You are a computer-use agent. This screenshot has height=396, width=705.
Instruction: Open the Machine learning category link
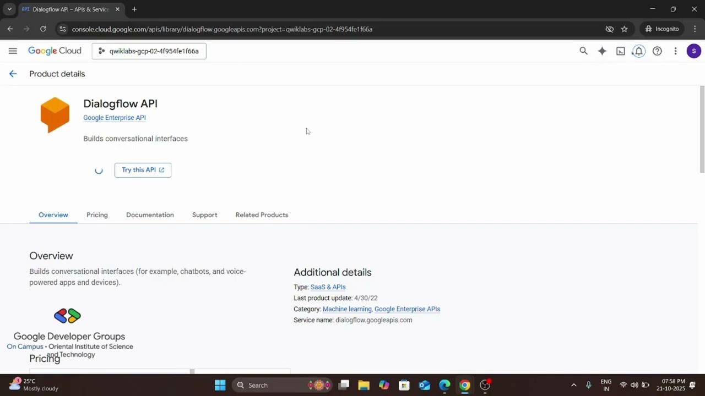[x=347, y=309]
